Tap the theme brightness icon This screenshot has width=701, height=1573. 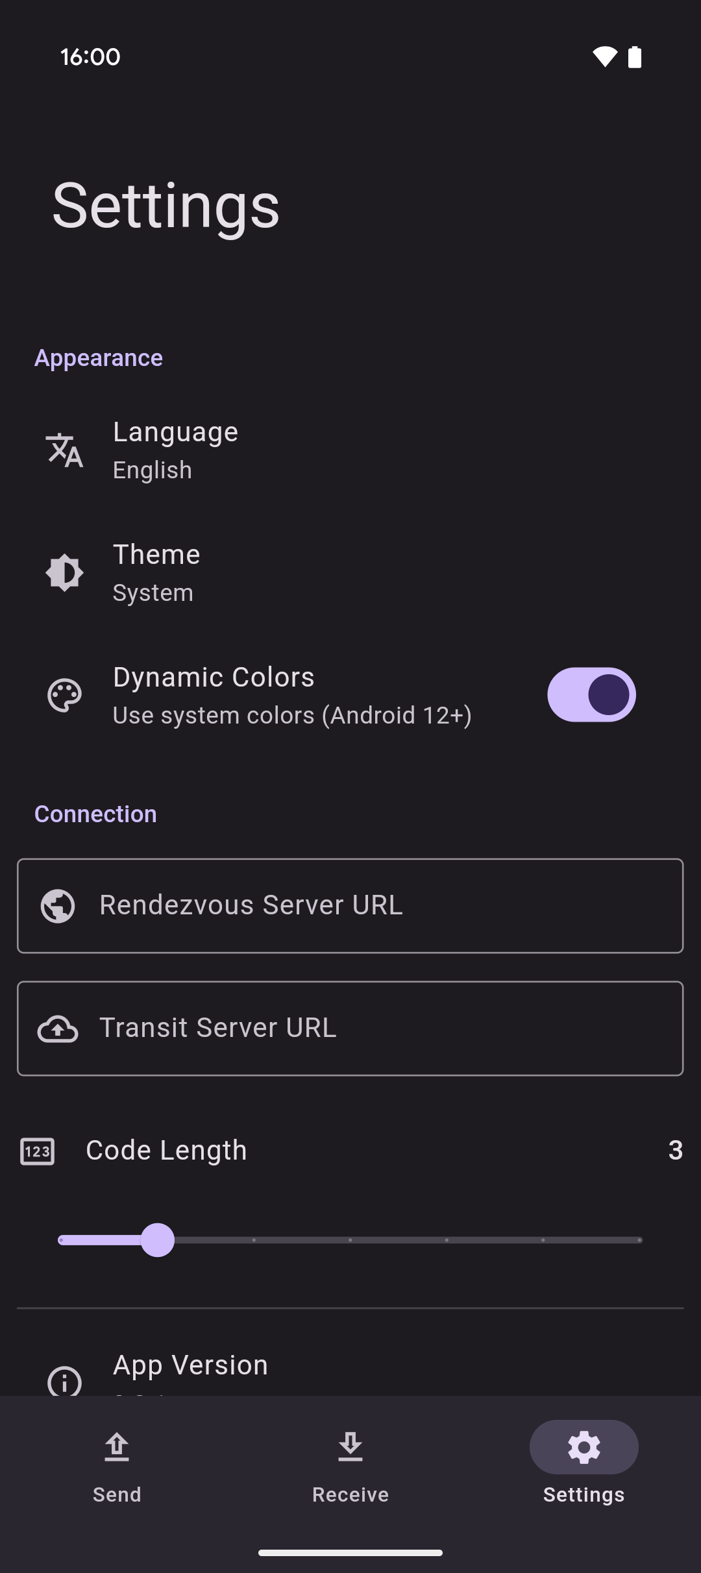click(64, 572)
